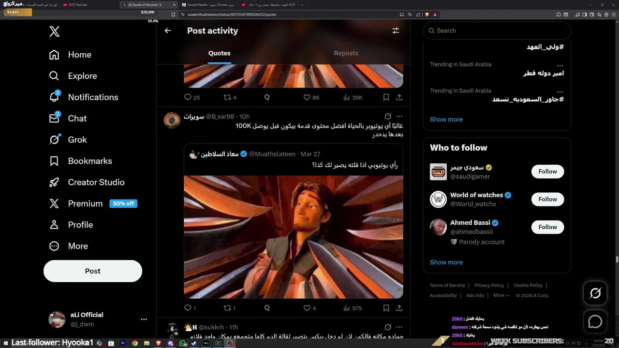Open the More menu in sidebar

[68, 246]
